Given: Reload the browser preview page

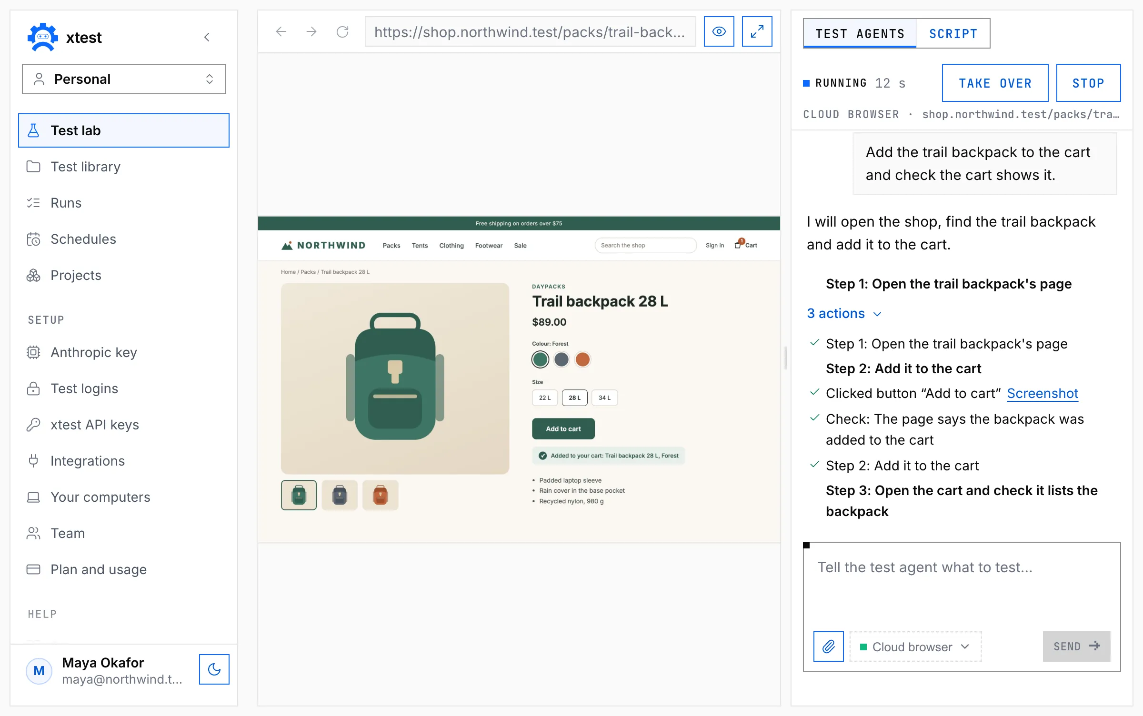Looking at the screenshot, I should [342, 32].
